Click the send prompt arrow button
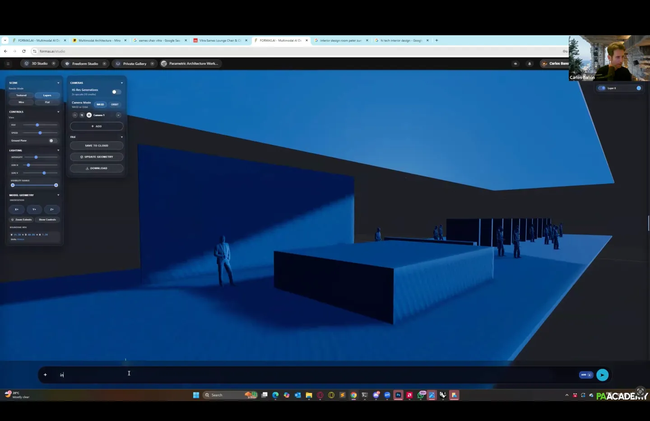The height and width of the screenshot is (421, 650). tap(602, 375)
